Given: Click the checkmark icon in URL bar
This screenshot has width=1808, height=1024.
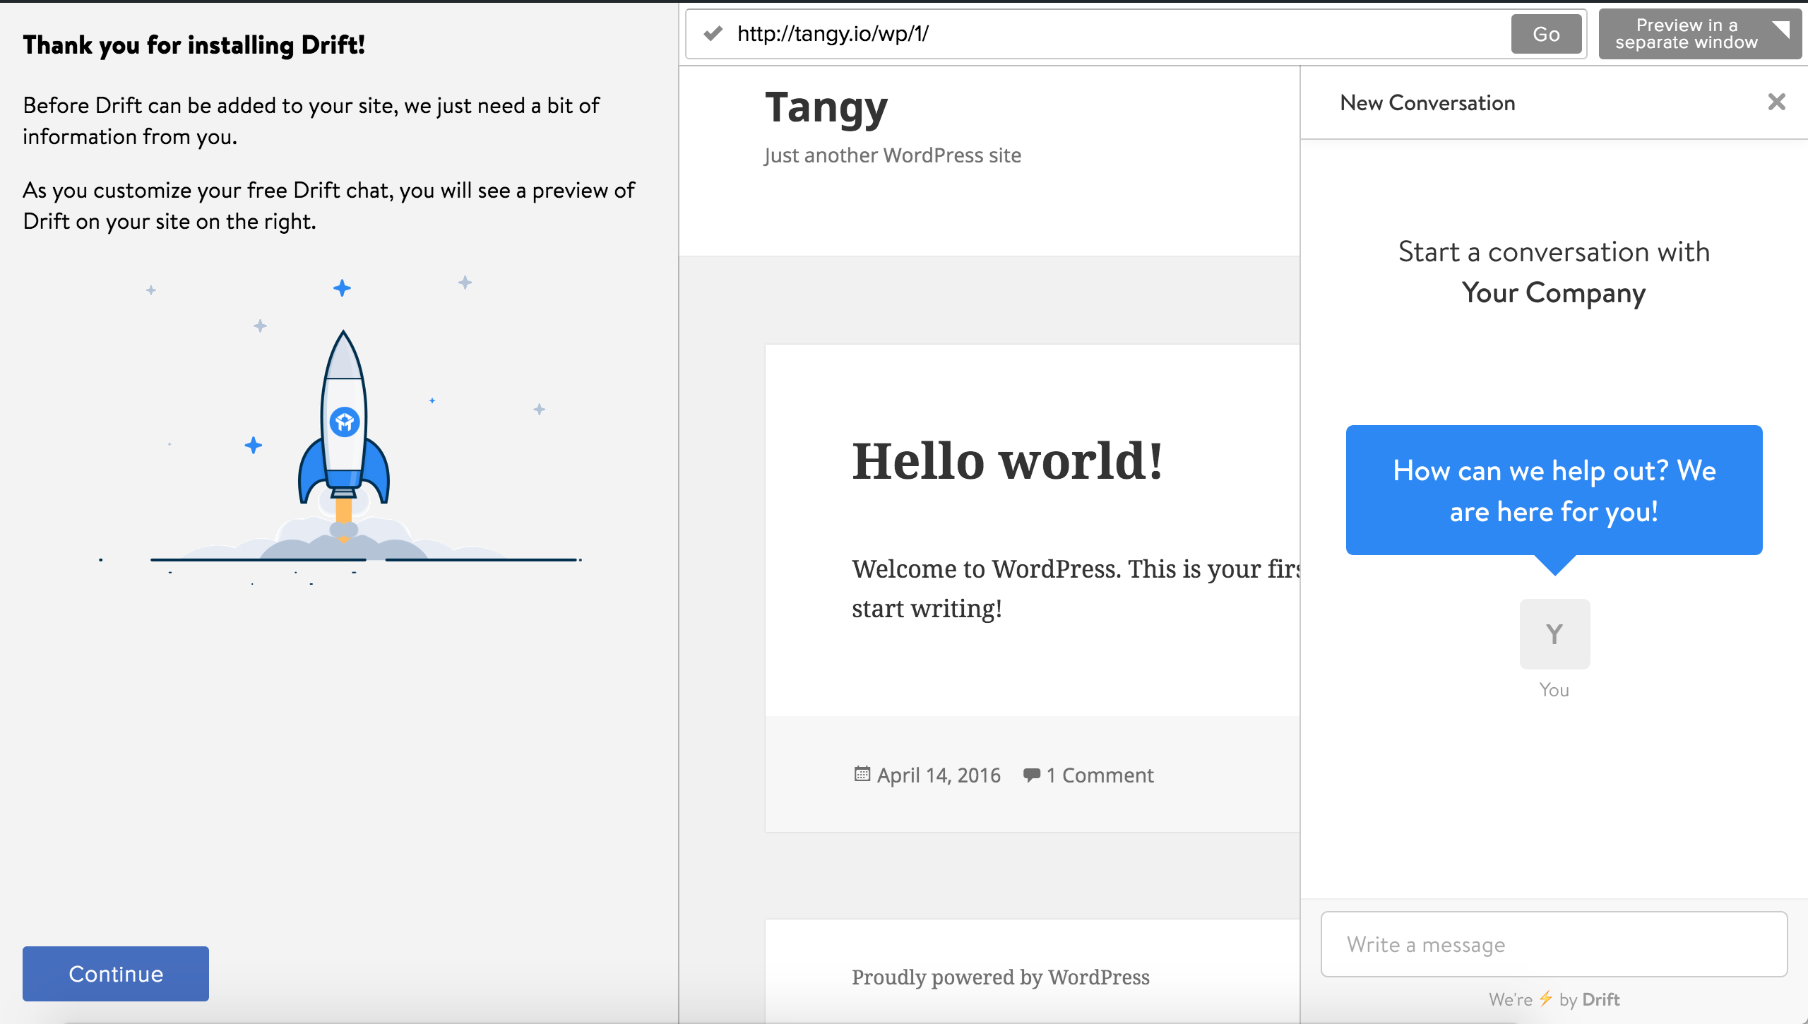Looking at the screenshot, I should (713, 33).
